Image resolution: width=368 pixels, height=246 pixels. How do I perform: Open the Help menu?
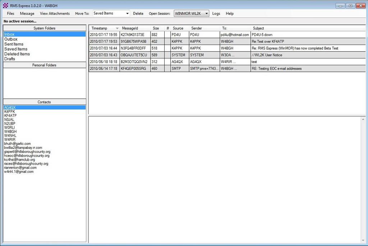point(230,14)
